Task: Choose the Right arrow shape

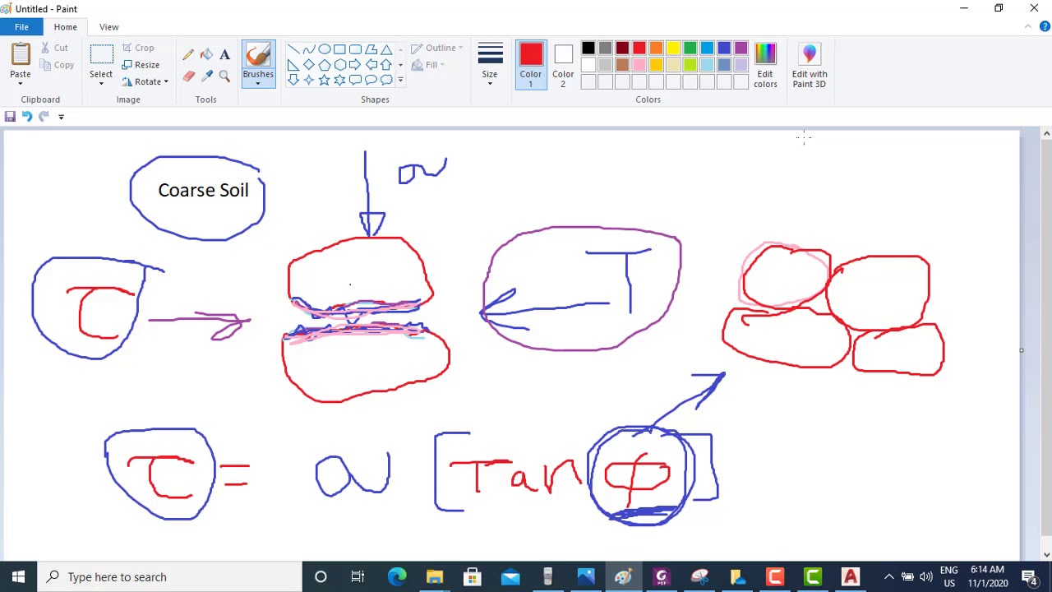Action: 355,65
